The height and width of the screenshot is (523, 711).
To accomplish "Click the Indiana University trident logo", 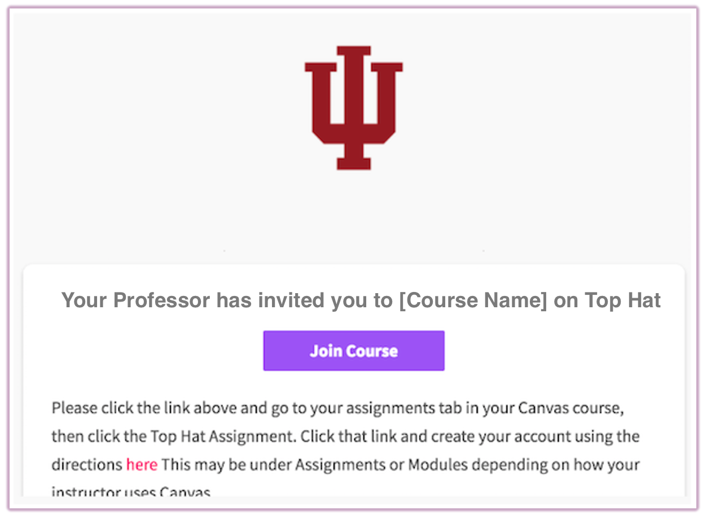I will tap(354, 107).
